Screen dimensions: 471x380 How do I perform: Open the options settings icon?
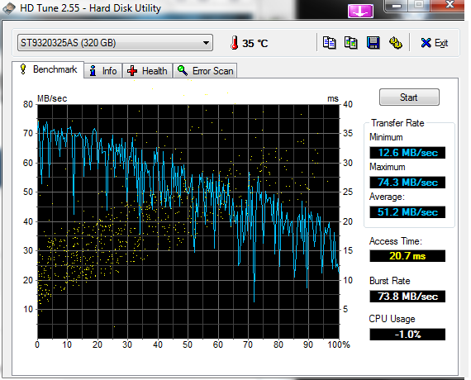tap(396, 43)
